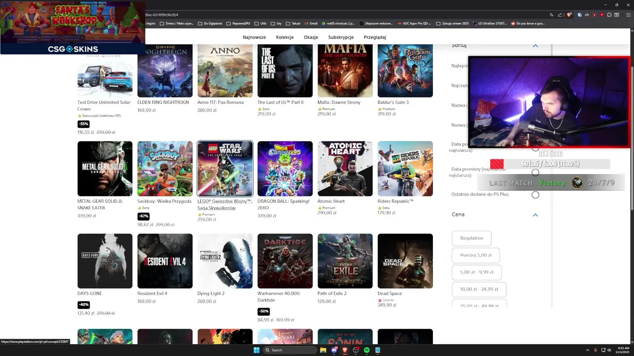Collapse the Sortuj section

[535, 45]
